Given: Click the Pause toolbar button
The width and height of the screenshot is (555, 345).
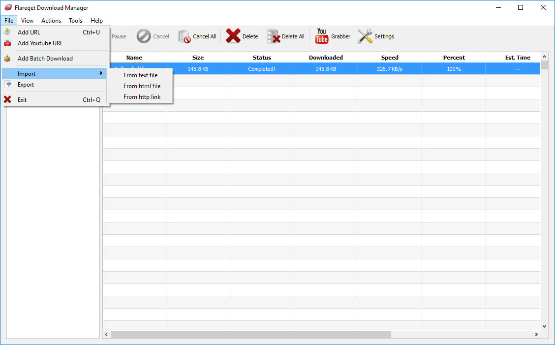Looking at the screenshot, I should (119, 36).
